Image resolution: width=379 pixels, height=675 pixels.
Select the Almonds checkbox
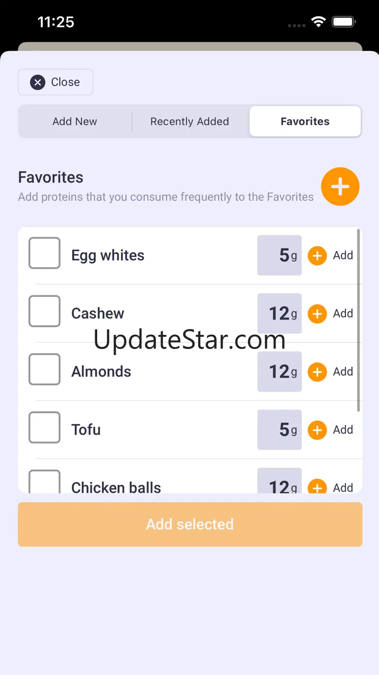45,369
